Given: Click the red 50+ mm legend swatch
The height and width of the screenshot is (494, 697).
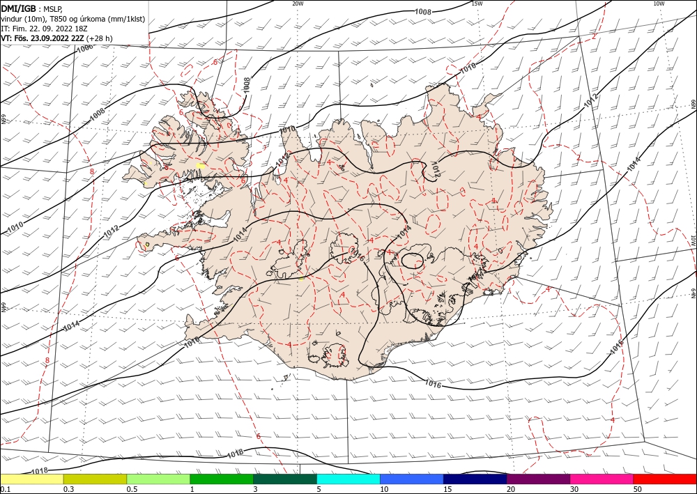Looking at the screenshot, I should [x=664, y=479].
